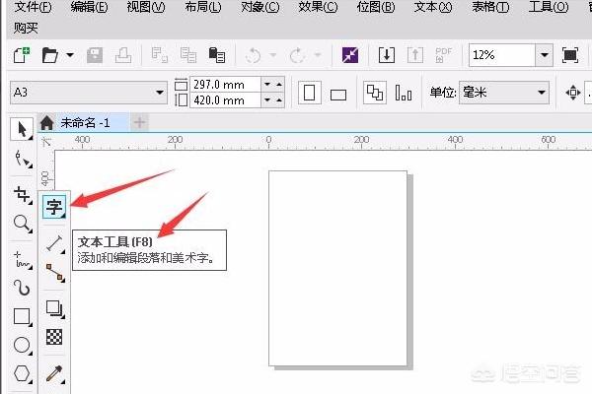The height and width of the screenshot is (394, 592).
Task: Switch page to landscape orientation
Action: click(337, 95)
